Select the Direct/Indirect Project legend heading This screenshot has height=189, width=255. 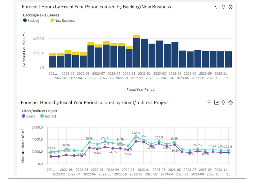click(x=40, y=111)
